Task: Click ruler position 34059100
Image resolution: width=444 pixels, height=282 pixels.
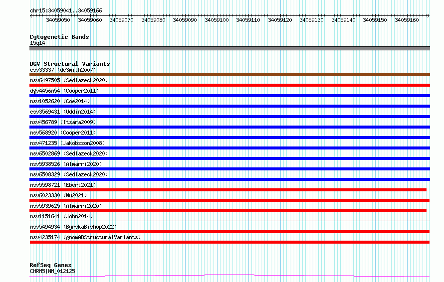Action: (x=217, y=20)
